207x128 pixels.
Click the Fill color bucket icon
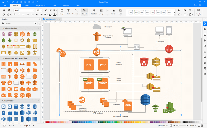(179, 10)
